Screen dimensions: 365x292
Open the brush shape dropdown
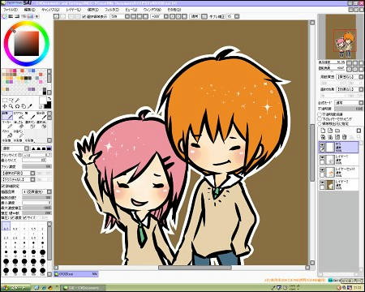pos(19,173)
